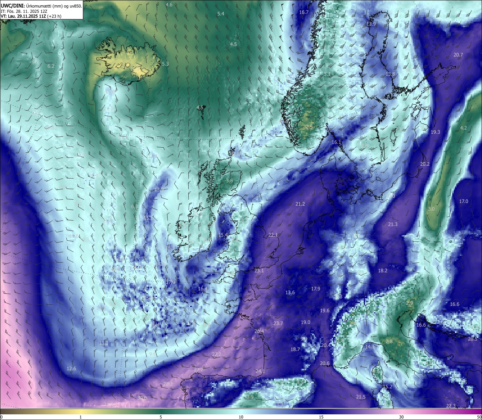Select the 19.6 value label
Viewport: 482px width, 420px height.
click(x=325, y=310)
